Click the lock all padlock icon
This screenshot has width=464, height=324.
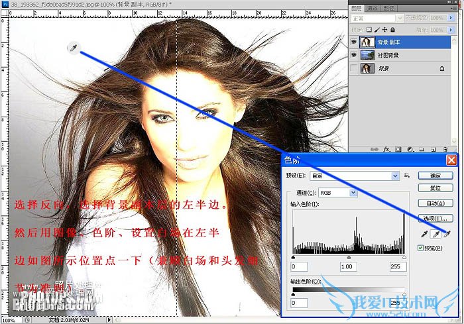point(393,30)
